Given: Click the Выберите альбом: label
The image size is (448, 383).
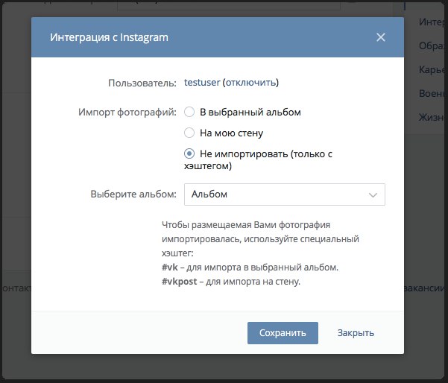Looking at the screenshot, I should pos(133,194).
